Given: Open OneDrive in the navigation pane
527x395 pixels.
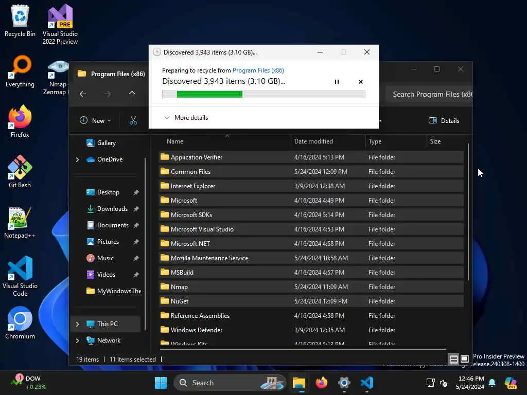Looking at the screenshot, I should click(104, 159).
